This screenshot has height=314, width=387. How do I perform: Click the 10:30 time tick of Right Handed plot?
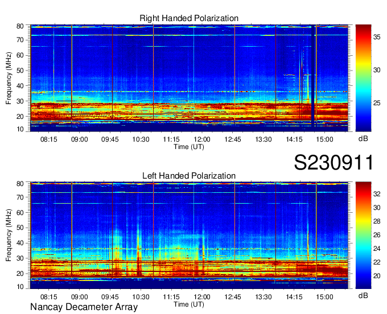point(141,139)
